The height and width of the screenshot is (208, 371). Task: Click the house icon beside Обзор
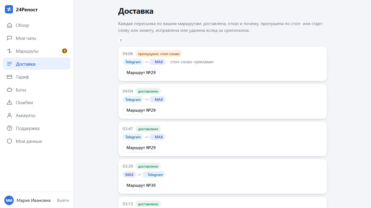tap(9, 25)
